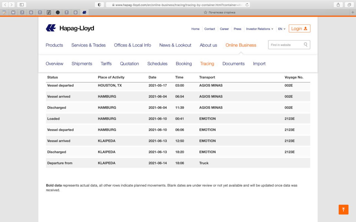This screenshot has width=356, height=222.
Task: Click the address bar URL
Action: pos(179,5)
